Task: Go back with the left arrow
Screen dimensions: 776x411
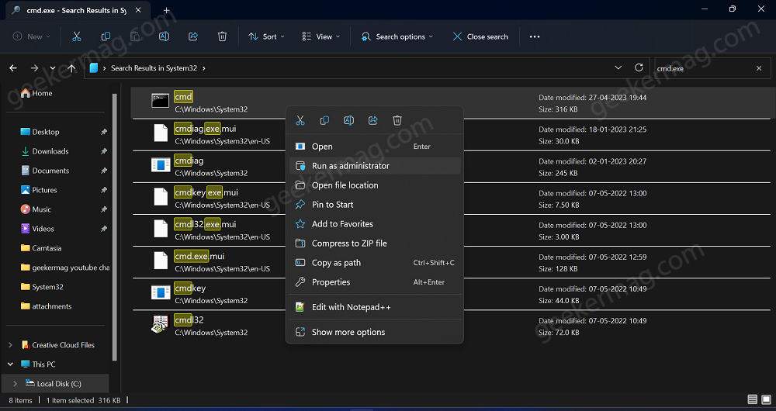Action: [13, 68]
